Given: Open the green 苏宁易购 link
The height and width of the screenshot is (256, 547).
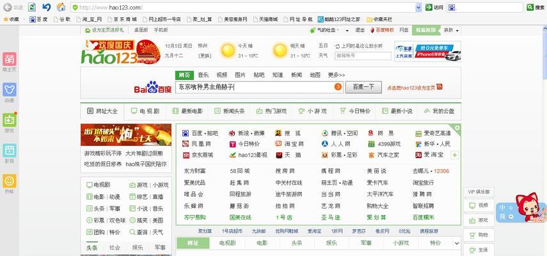Looking at the screenshot, I should (195, 218).
